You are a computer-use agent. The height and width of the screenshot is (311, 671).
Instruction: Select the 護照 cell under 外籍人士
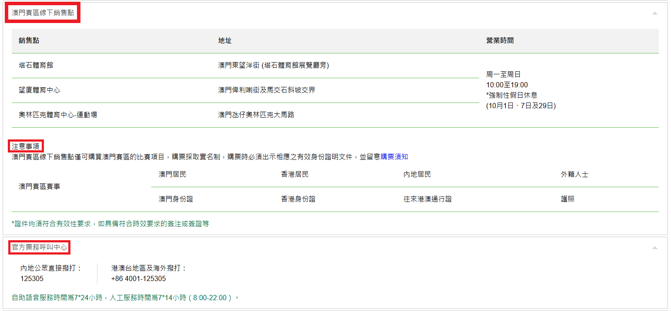pos(568,199)
